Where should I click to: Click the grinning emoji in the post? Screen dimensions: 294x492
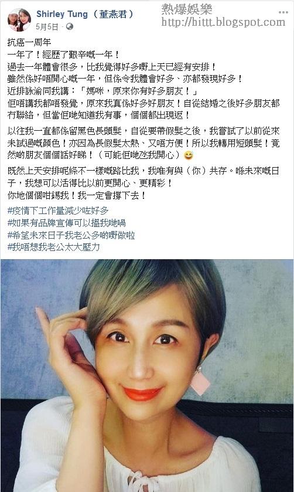tap(189, 155)
